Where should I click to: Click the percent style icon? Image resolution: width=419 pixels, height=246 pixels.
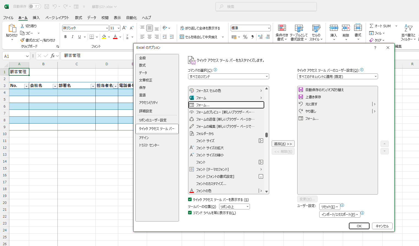pyautogui.click(x=245, y=37)
